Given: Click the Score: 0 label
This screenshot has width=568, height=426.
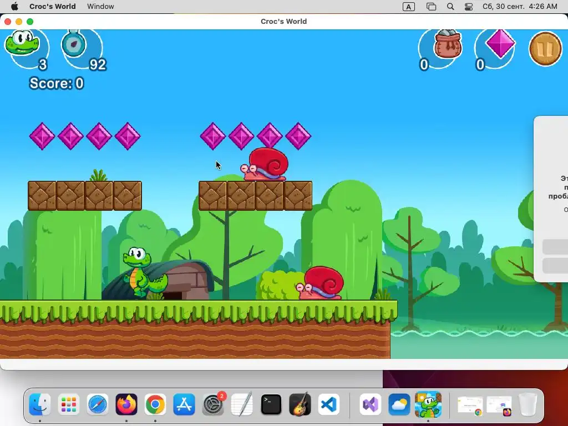Looking at the screenshot, I should 57,83.
